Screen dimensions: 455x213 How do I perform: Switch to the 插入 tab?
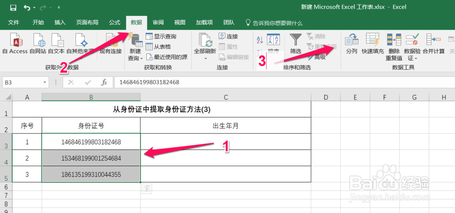click(x=60, y=22)
